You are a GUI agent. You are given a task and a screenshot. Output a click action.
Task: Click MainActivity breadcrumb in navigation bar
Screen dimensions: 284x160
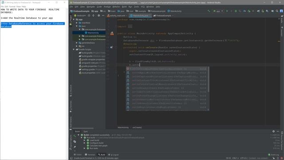coord(174,11)
